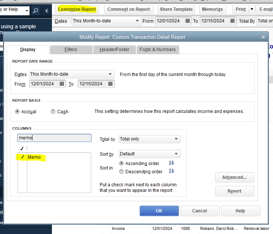Expand the dialog Dates range dropdown
The width and height of the screenshot is (273, 234).
(x=110, y=74)
